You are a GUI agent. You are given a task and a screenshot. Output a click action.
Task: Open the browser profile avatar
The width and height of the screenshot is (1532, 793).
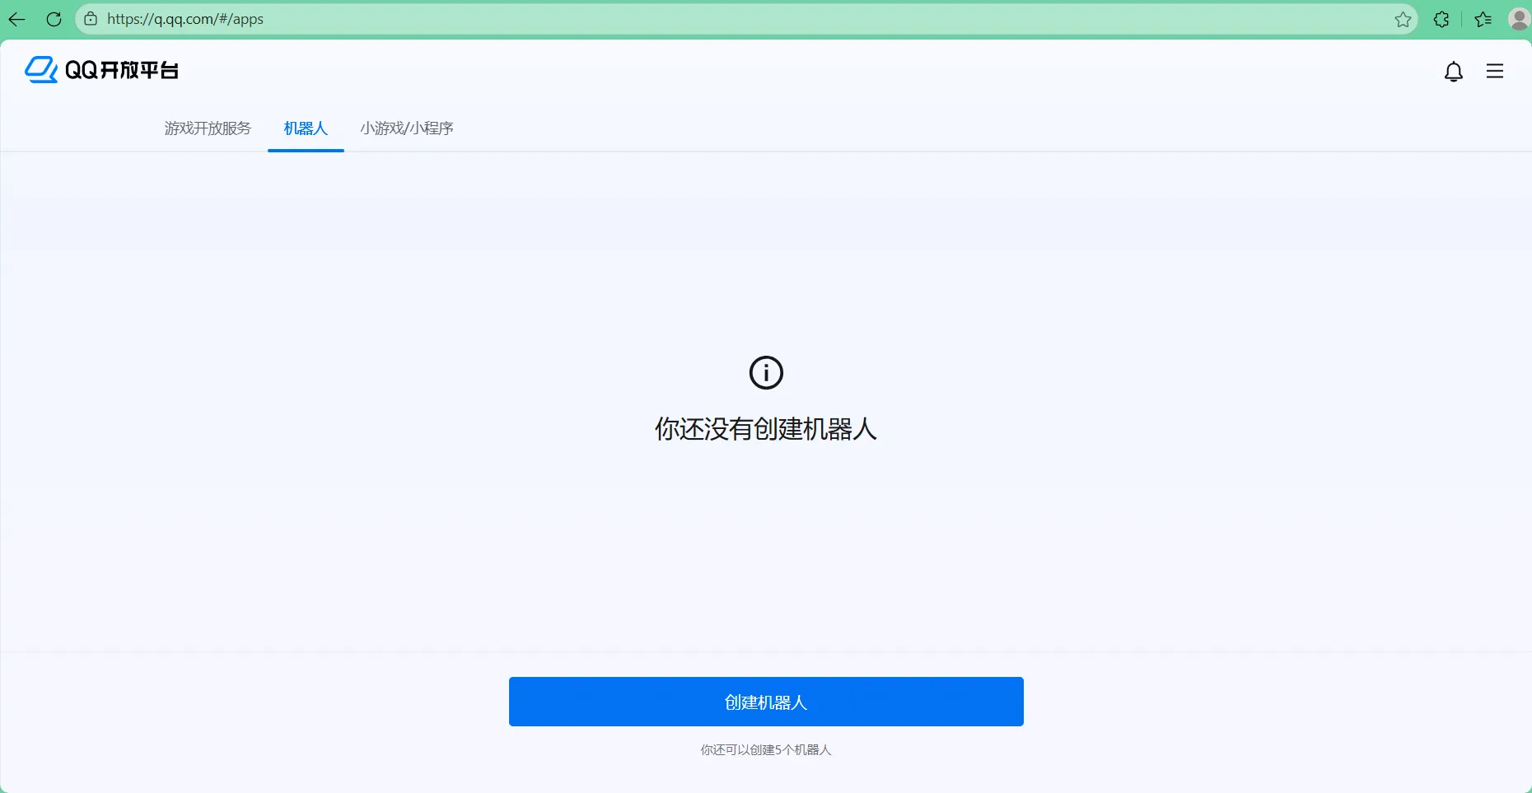coord(1519,19)
